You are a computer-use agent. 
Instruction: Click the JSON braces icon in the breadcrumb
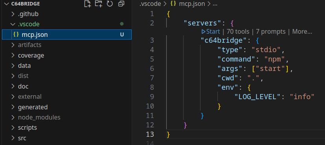coord(173,4)
